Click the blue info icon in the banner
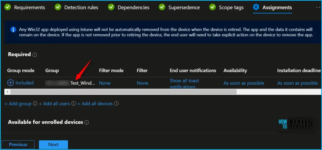The width and height of the screenshot is (322, 150). pos(13,30)
